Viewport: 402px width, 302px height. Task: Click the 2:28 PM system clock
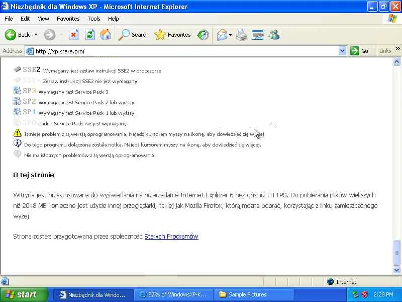point(383,294)
